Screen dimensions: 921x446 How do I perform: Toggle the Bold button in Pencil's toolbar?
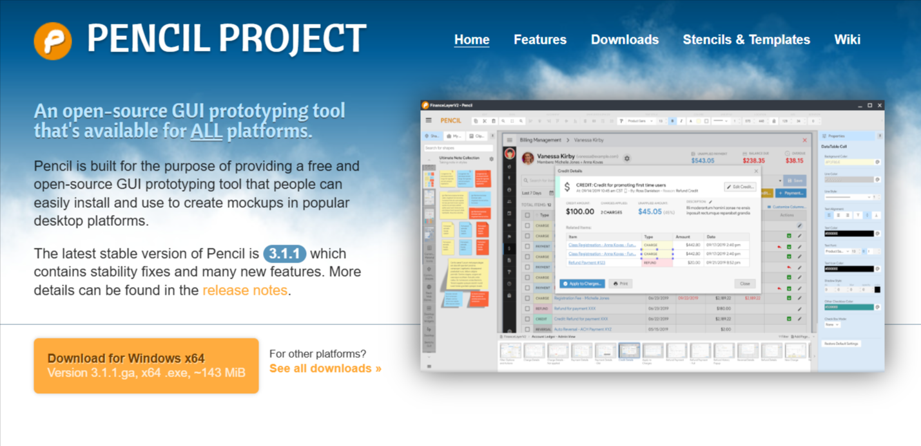point(672,121)
